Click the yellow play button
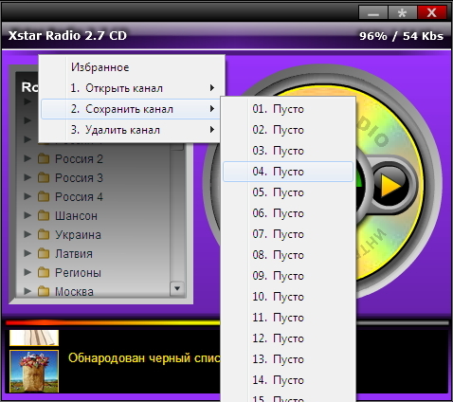Screen dimensions: 453x402 point(390,186)
